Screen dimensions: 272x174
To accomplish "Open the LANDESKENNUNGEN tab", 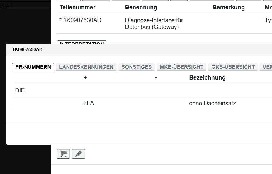I will (86, 67).
